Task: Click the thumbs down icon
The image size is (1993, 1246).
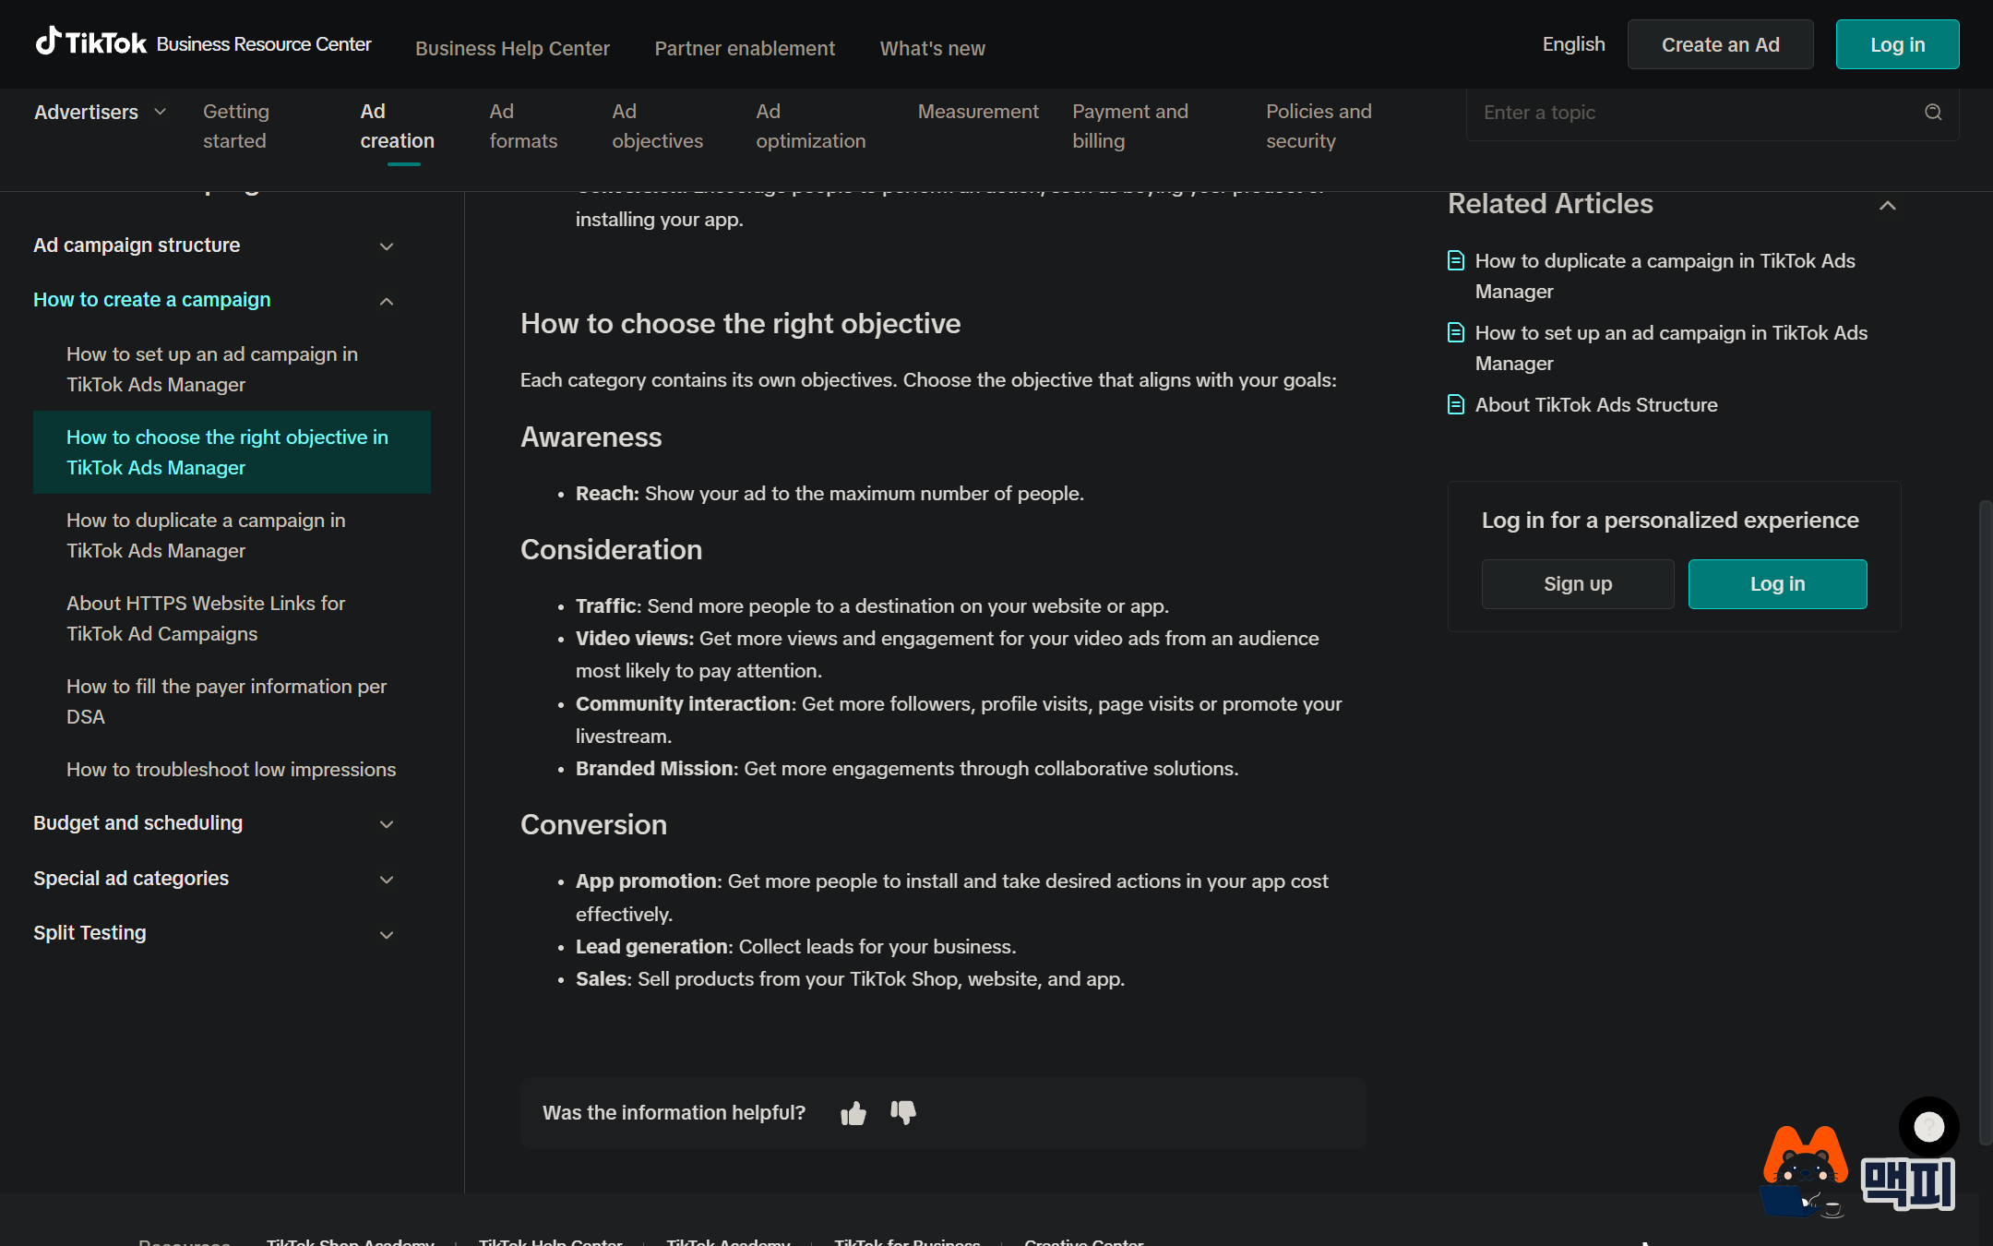Action: point(903,1113)
